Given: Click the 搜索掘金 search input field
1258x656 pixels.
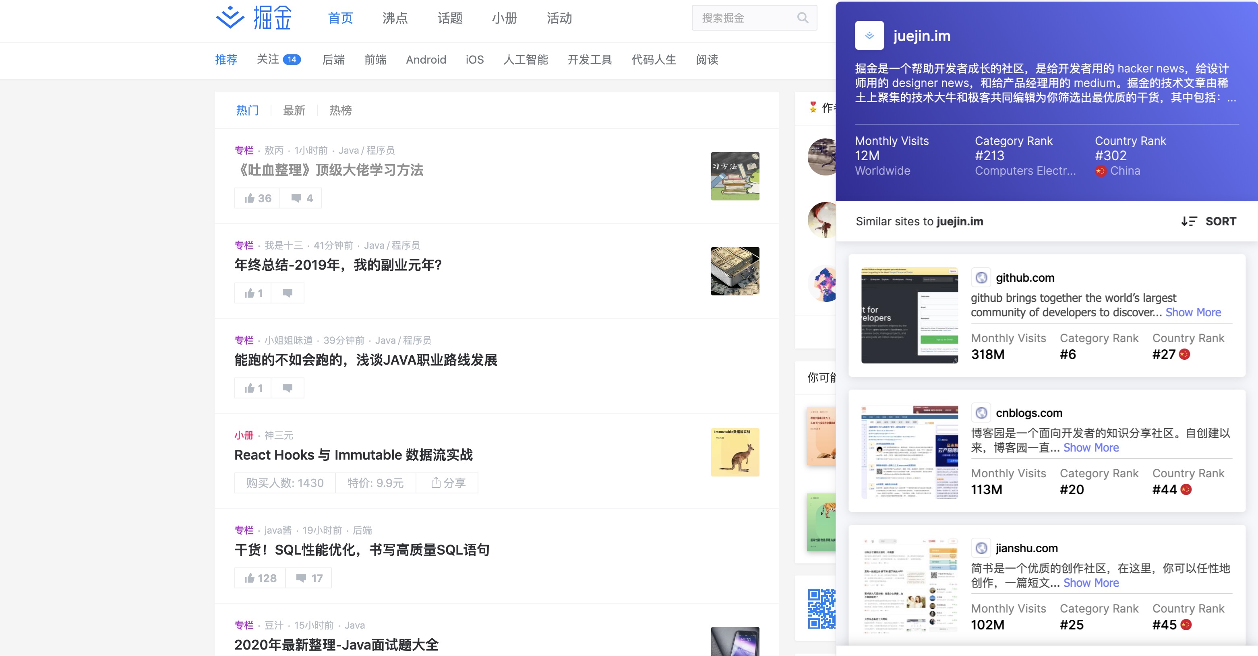Looking at the screenshot, I should tap(742, 18).
